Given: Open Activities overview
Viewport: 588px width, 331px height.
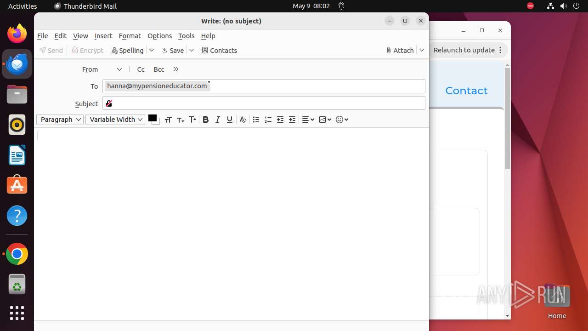Looking at the screenshot, I should coord(23,6).
